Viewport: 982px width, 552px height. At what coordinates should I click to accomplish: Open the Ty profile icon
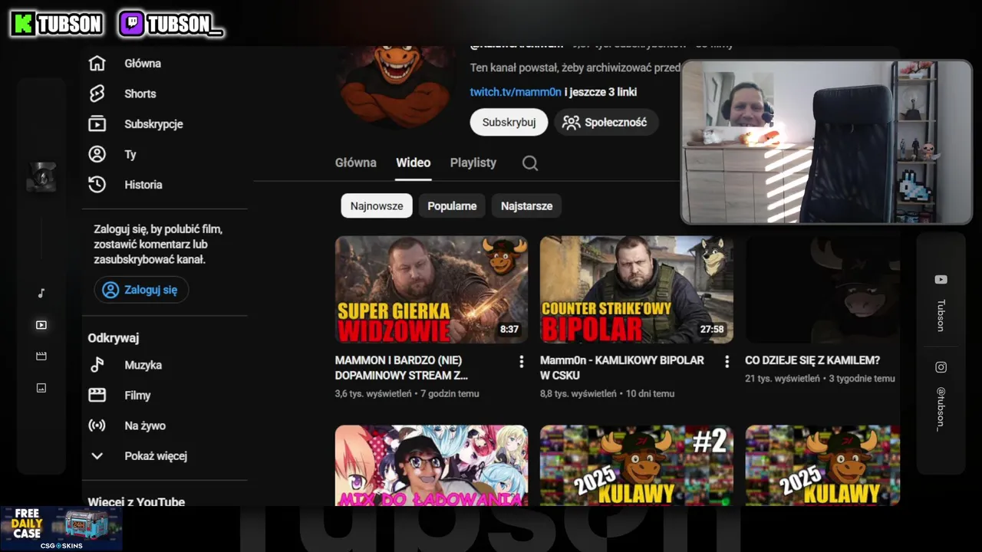97,154
